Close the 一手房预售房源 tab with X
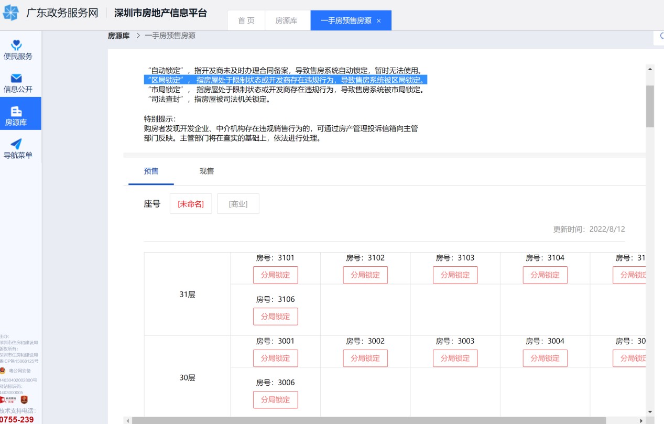The width and height of the screenshot is (664, 424). [379, 21]
